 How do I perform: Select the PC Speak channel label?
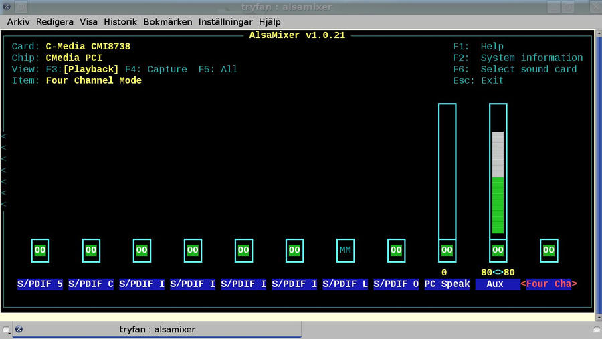tap(447, 284)
